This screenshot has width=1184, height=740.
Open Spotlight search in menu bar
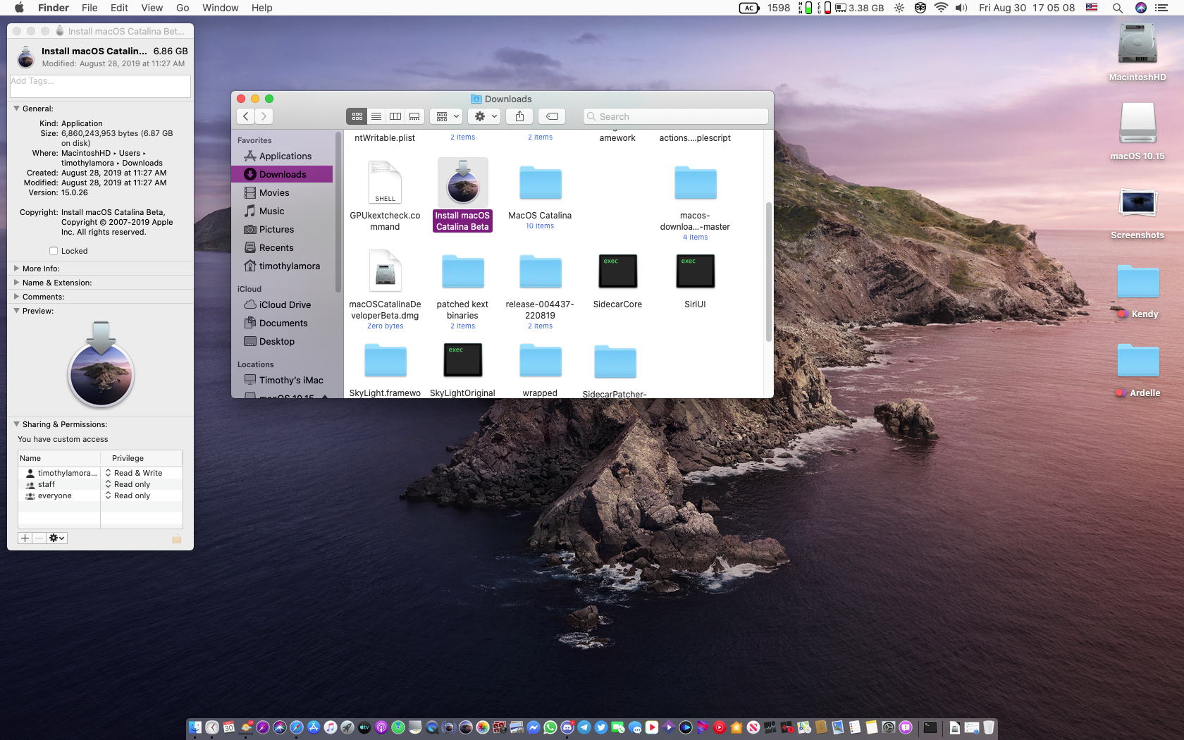(1118, 8)
